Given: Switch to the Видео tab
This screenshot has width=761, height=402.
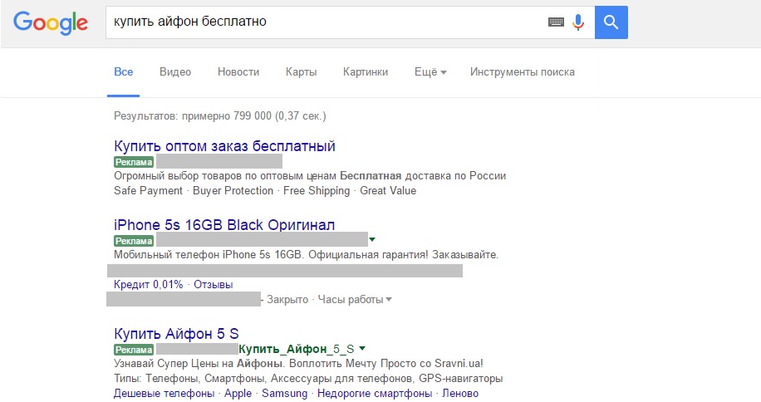Looking at the screenshot, I should coord(175,71).
